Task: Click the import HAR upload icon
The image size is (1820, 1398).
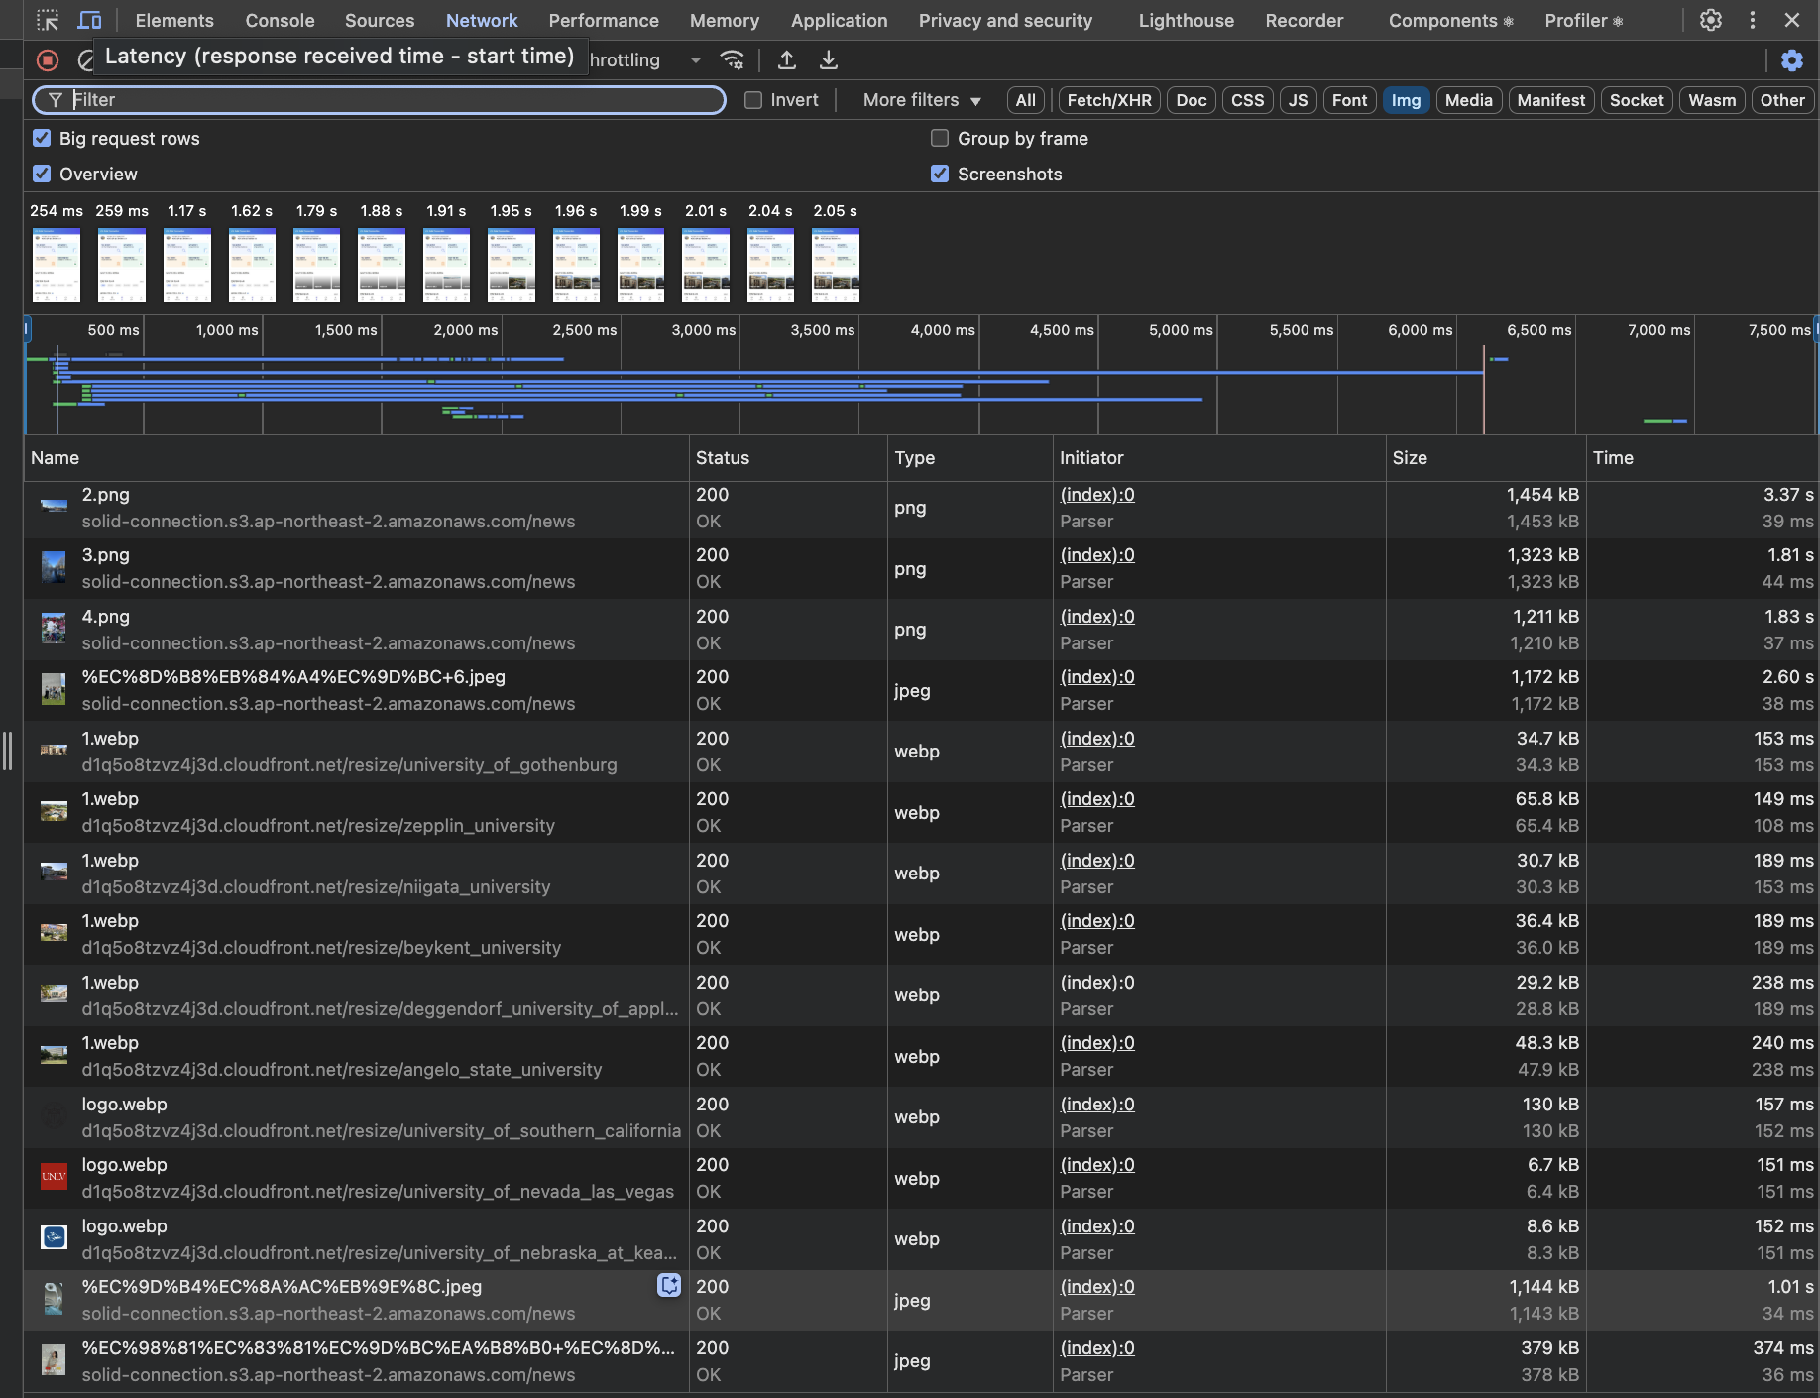Action: pos(787,60)
